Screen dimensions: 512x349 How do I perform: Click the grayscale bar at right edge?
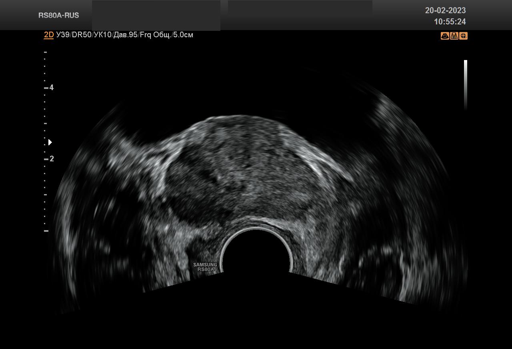[x=466, y=85]
